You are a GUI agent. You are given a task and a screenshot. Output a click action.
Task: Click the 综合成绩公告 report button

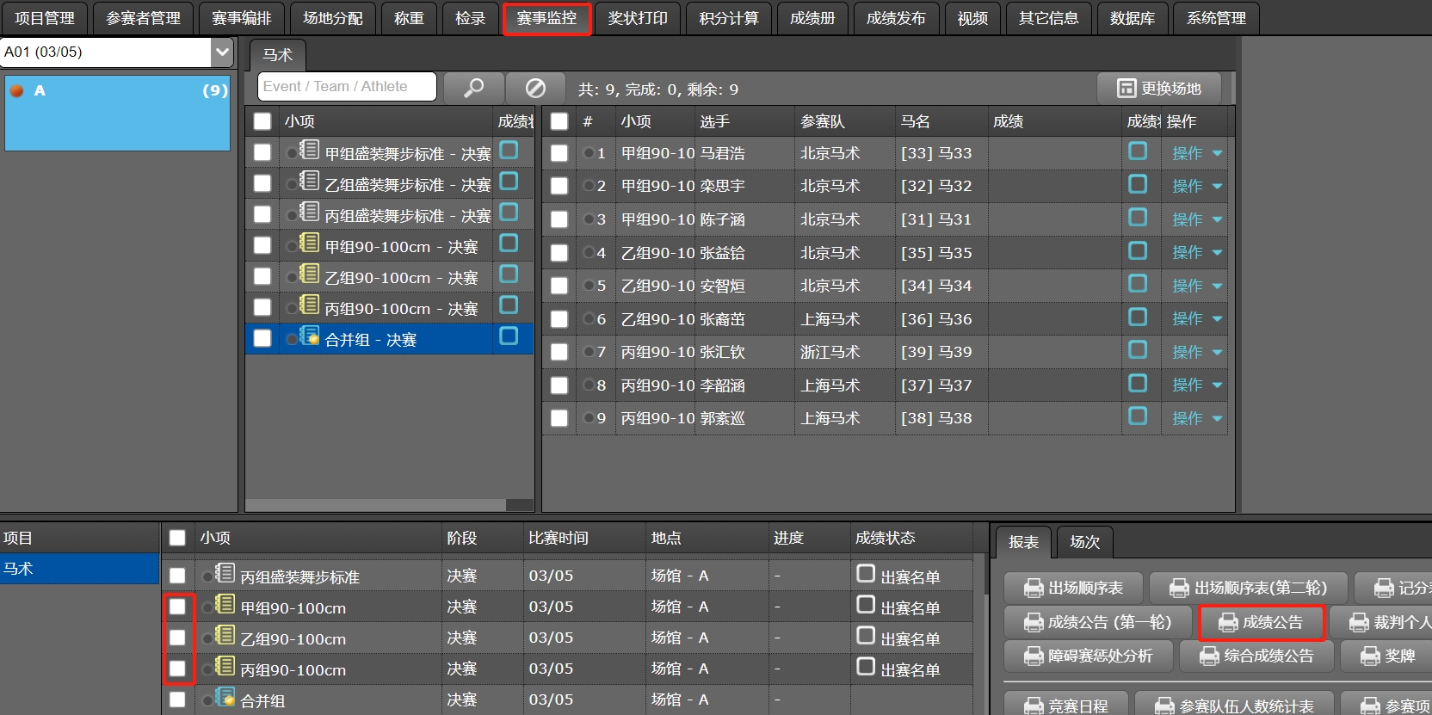pos(1256,656)
